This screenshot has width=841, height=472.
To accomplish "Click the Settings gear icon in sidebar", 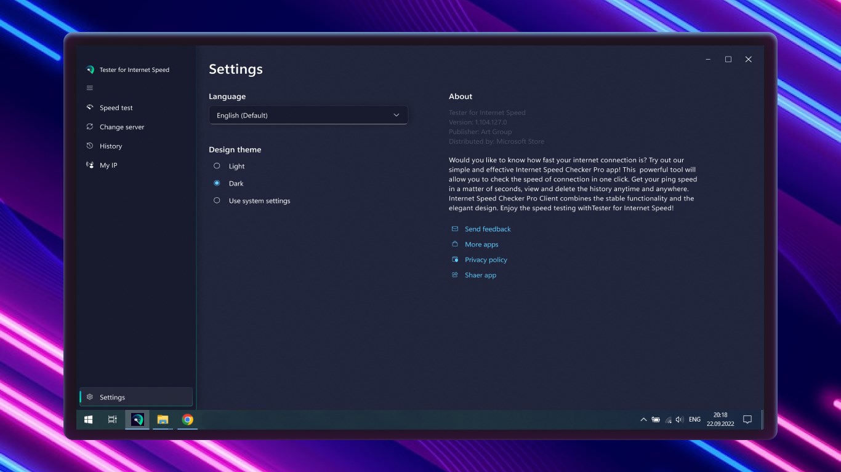I will click(x=90, y=397).
